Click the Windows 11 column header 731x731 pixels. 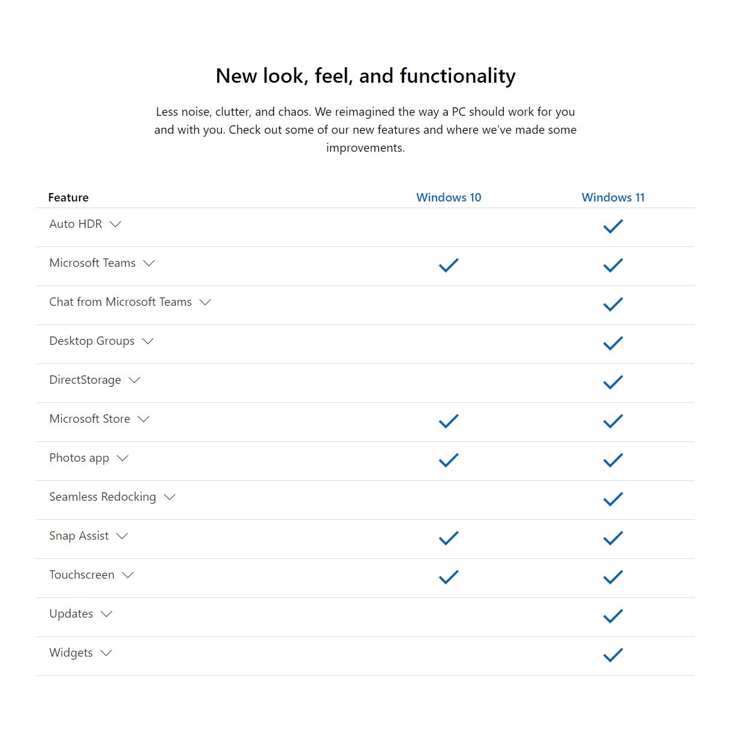613,197
